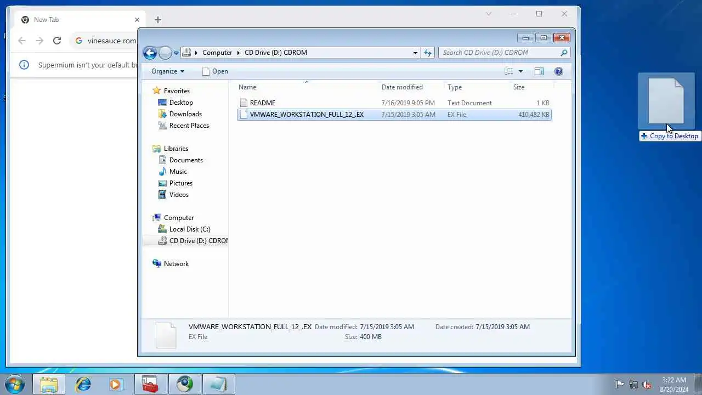Image resolution: width=702 pixels, height=395 pixels.
Task: Open the Pictures library
Action: click(x=181, y=183)
